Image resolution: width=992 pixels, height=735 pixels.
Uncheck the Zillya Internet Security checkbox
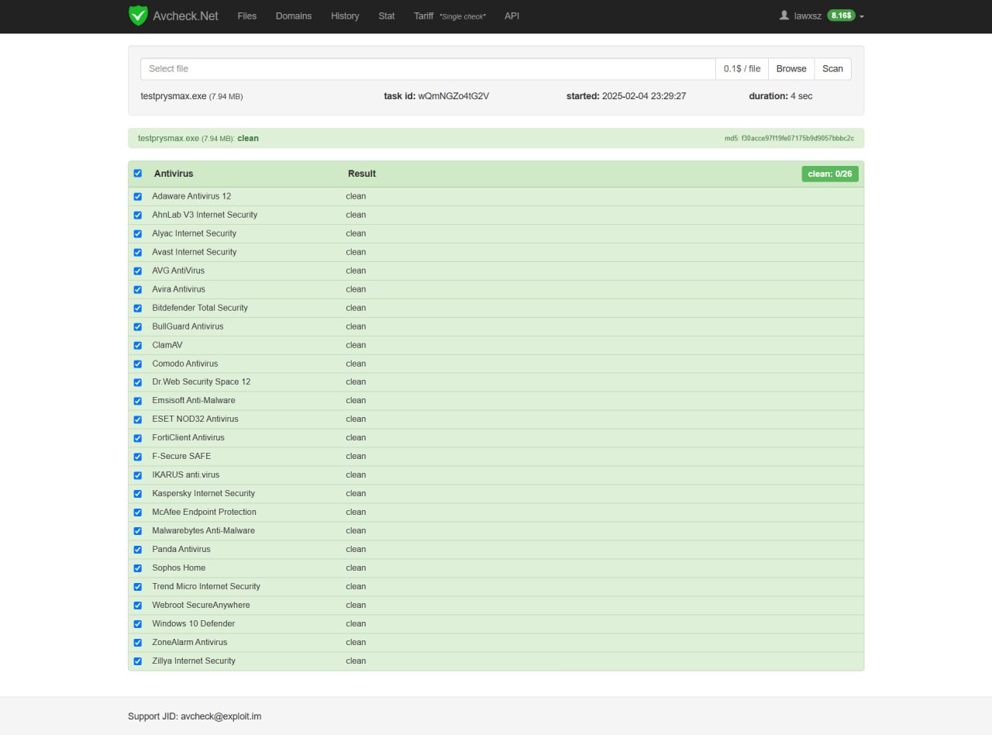pyautogui.click(x=138, y=661)
